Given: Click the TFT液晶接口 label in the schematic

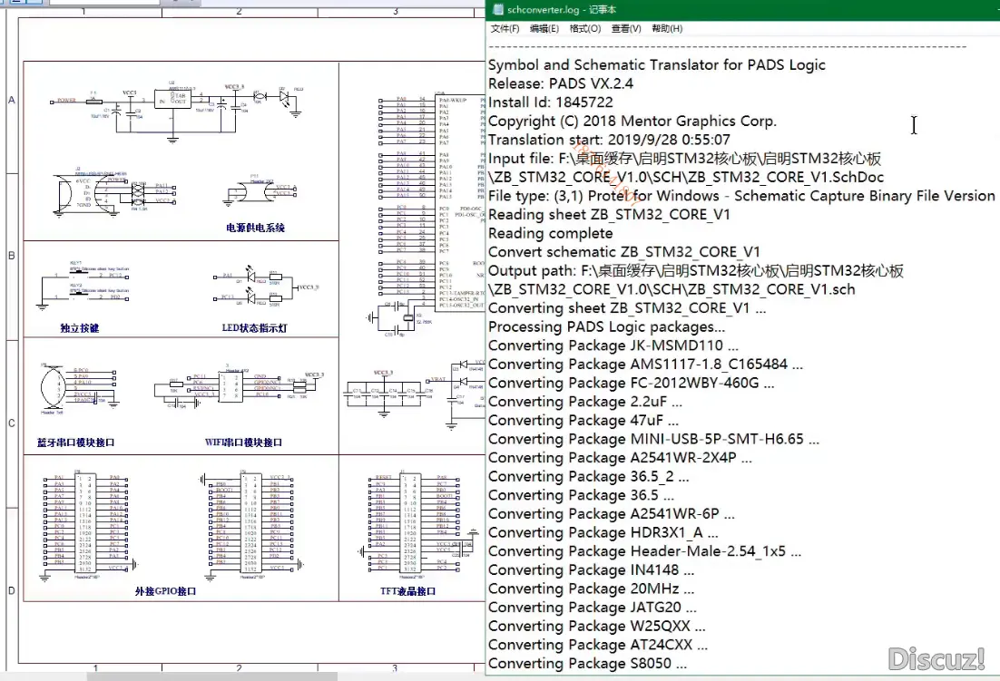Looking at the screenshot, I should [408, 591].
